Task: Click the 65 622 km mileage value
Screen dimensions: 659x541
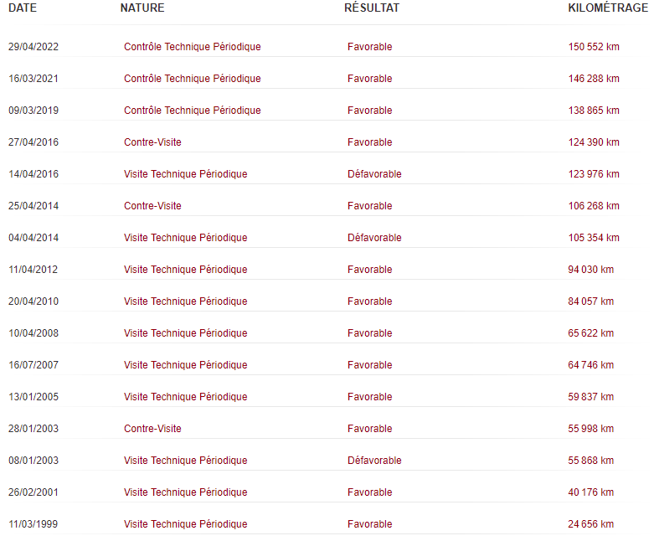Action: click(591, 333)
